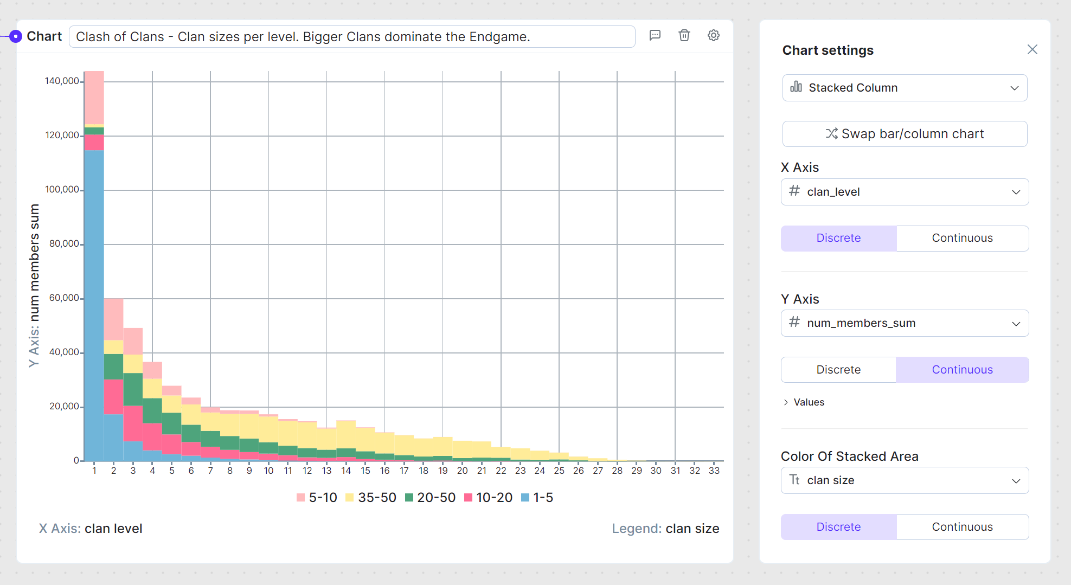
Task: Select Y Axis Continuous option
Action: [x=962, y=370]
